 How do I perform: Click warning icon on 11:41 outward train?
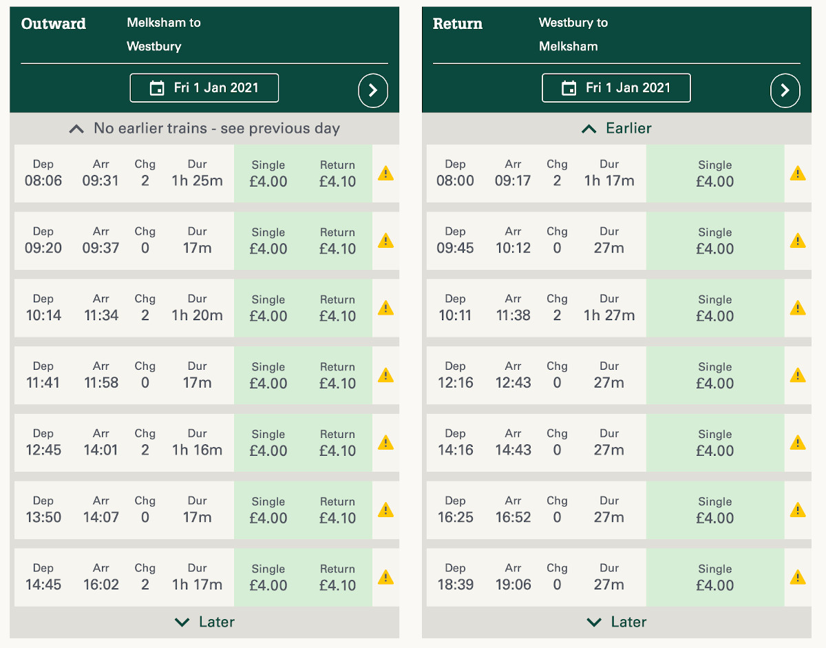coord(385,375)
